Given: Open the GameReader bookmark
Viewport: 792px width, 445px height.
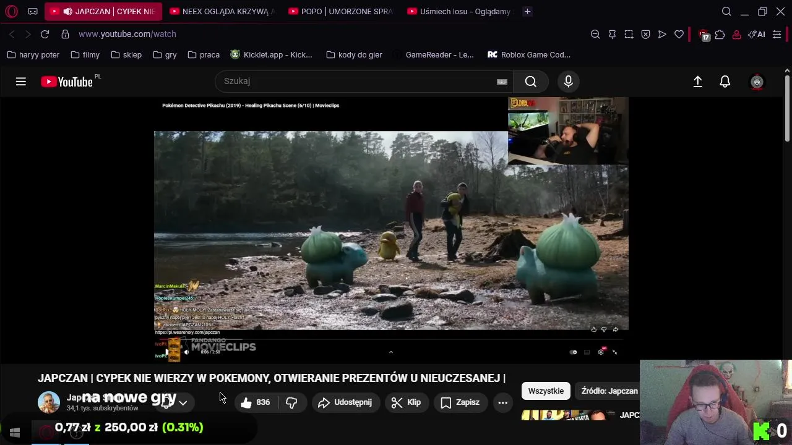Looking at the screenshot, I should (433, 54).
